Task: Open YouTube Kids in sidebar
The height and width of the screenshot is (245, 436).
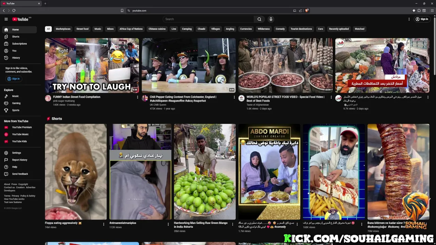Action: (x=19, y=141)
